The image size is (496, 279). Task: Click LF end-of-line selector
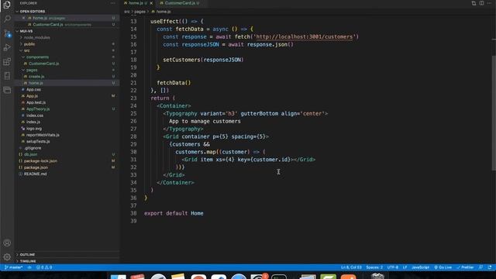pyautogui.click(x=405, y=267)
